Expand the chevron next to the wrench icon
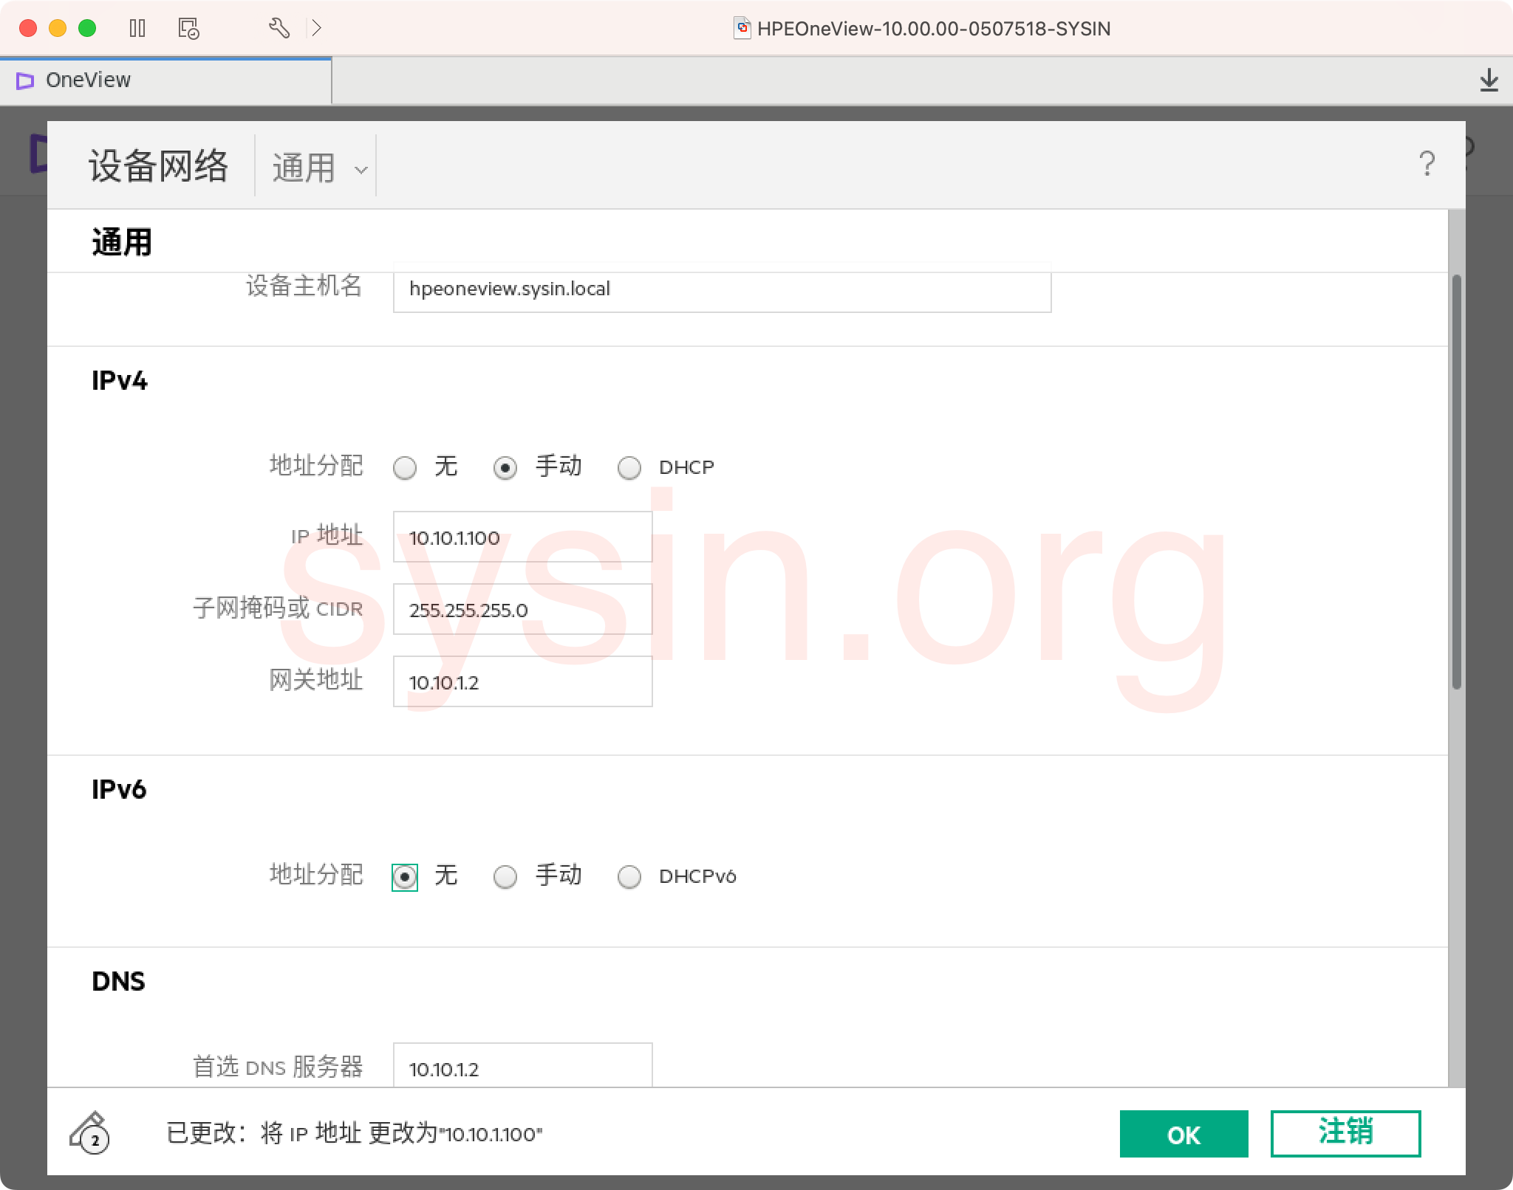Image resolution: width=1513 pixels, height=1190 pixels. [x=318, y=28]
